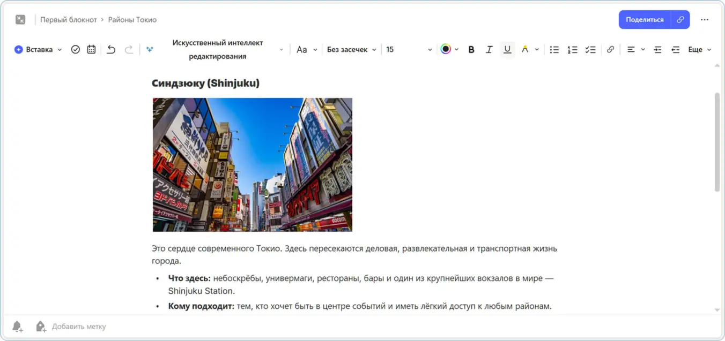Open the text color picker wheel

click(446, 49)
